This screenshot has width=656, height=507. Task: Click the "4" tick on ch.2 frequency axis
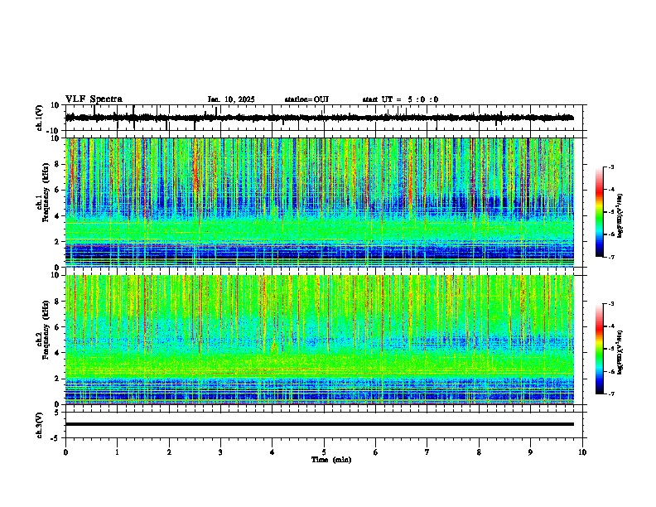click(x=58, y=353)
